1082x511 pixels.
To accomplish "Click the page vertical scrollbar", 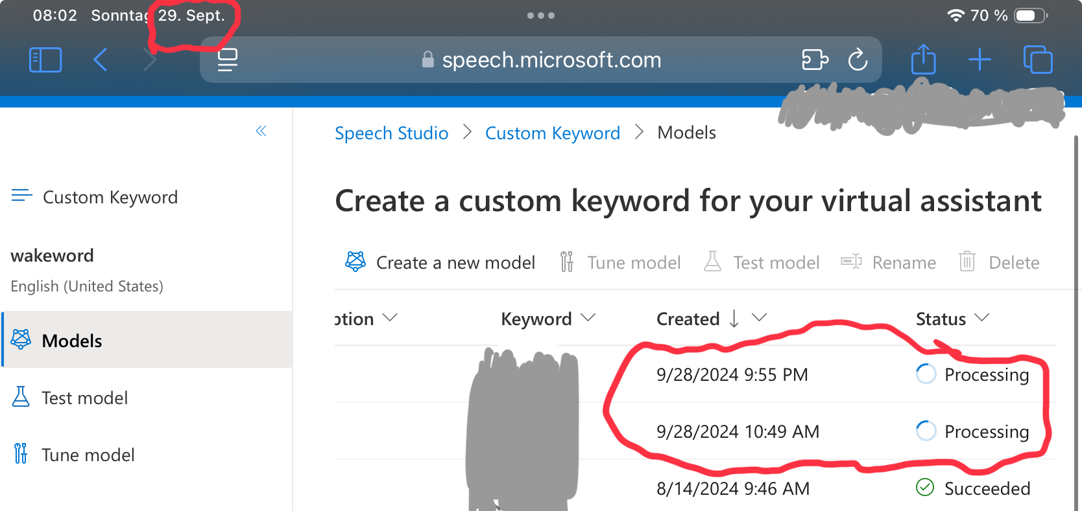I will [1076, 323].
